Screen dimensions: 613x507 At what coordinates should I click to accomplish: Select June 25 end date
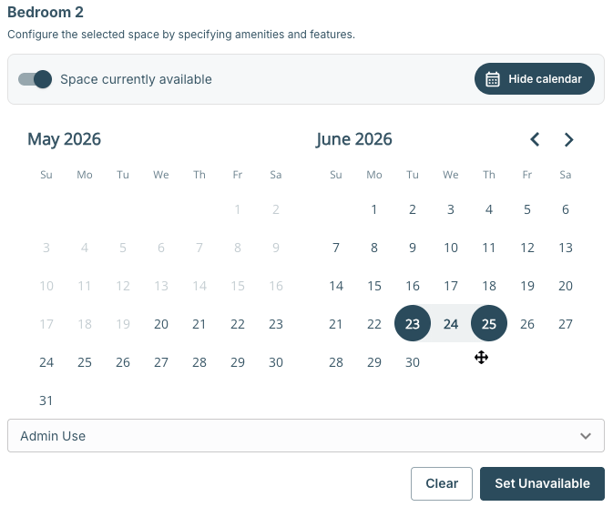(489, 323)
